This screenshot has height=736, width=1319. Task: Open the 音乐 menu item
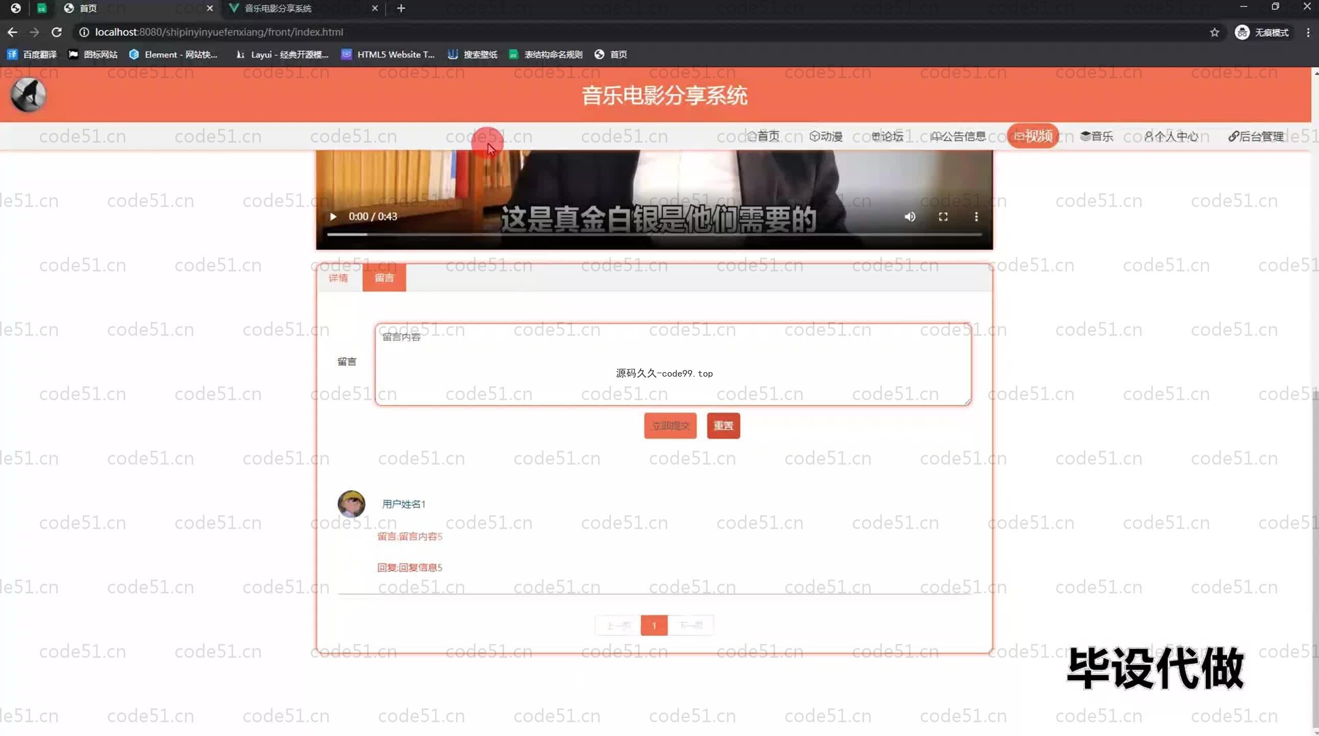[1096, 136]
